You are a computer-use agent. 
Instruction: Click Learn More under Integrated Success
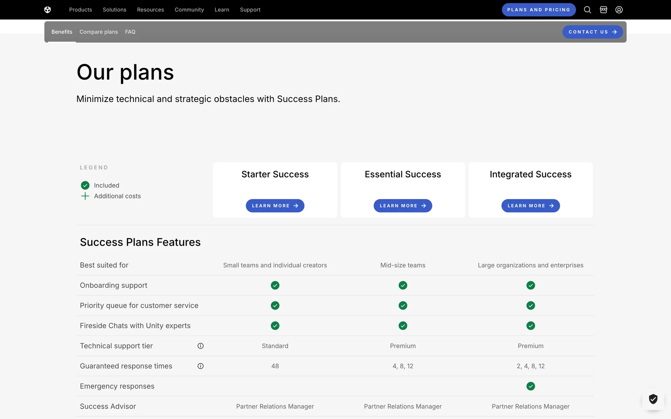pos(530,206)
